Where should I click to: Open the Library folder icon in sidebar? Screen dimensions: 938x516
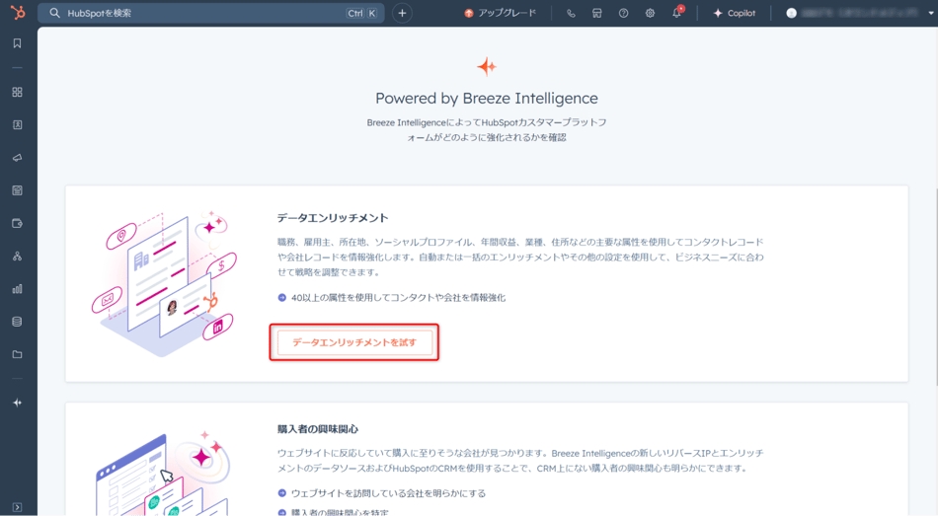[18, 354]
